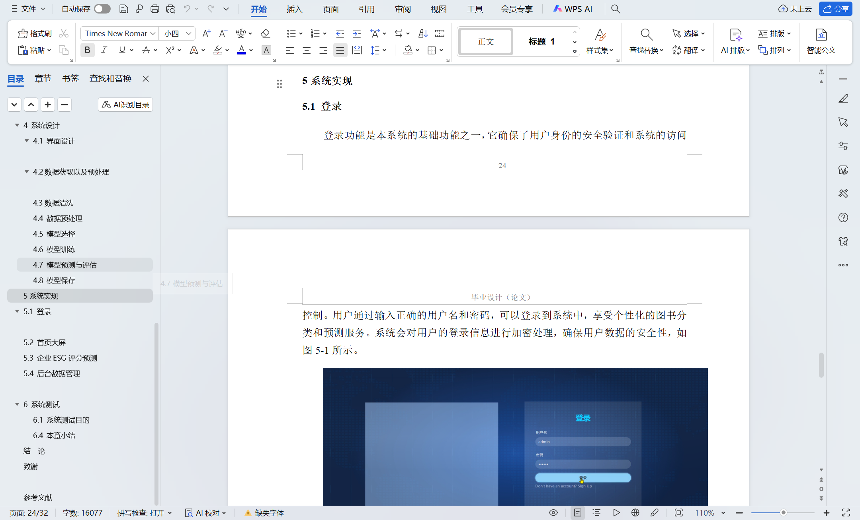Screen dimensions: 860x520
Task: Click the cut scissors icon
Action: click(64, 33)
